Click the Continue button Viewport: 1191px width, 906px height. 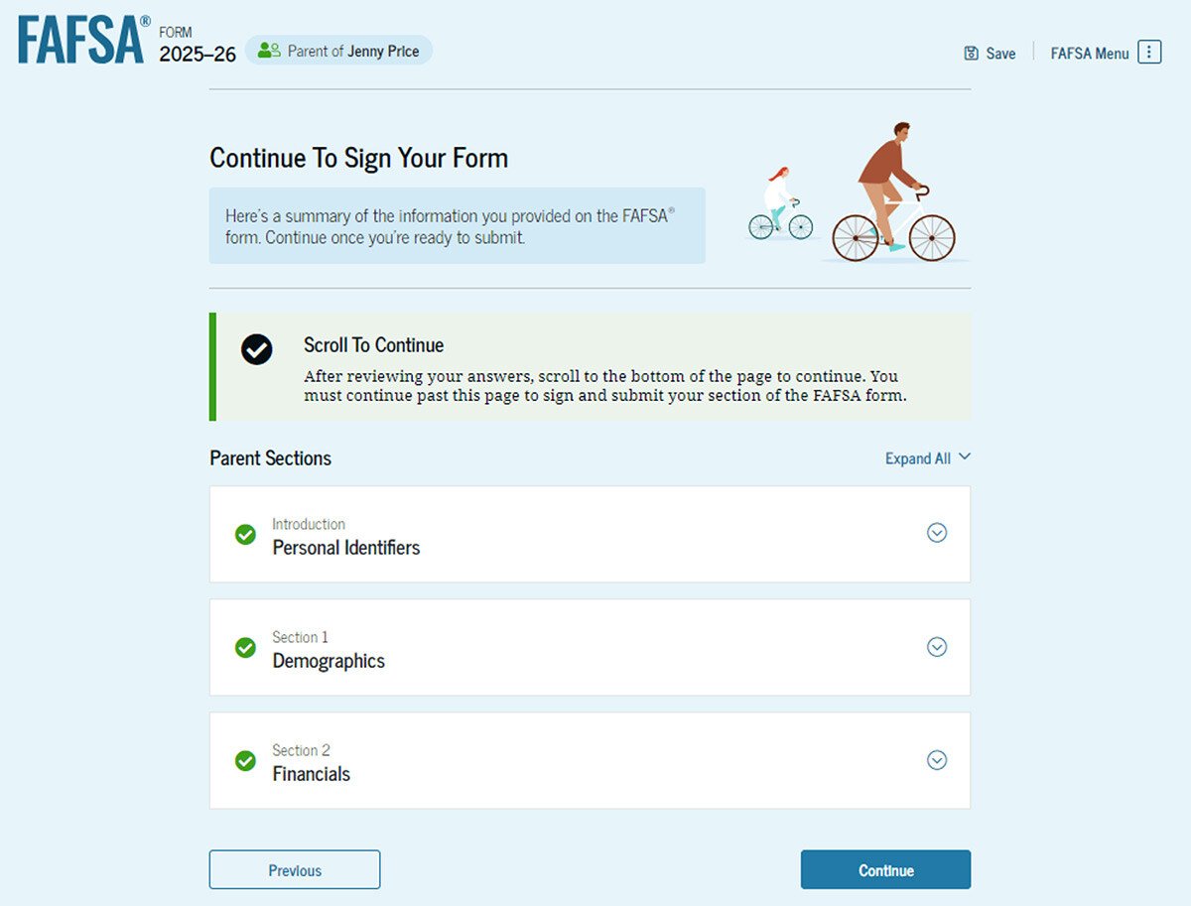(x=885, y=869)
